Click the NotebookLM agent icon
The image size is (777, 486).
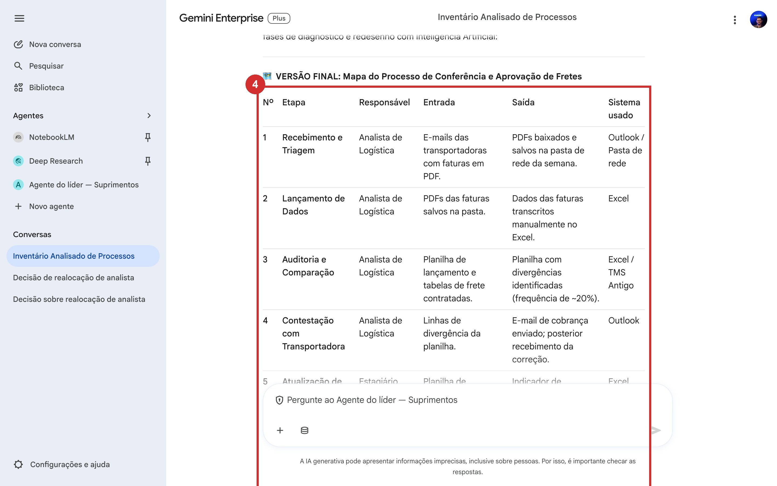click(18, 137)
